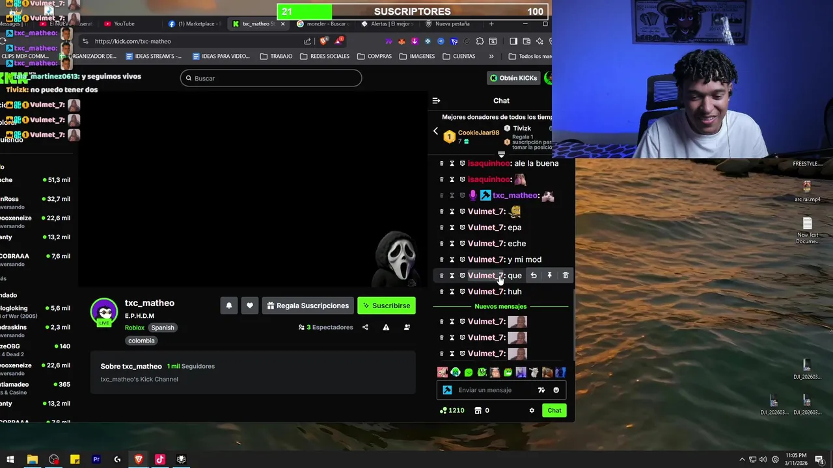Click the Obtén KICKs button
The image size is (833, 468).
[x=513, y=78]
